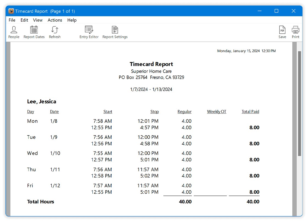Viewport: 308px width, 222px height.
Task: Click the Regular column header
Action: (x=185, y=112)
